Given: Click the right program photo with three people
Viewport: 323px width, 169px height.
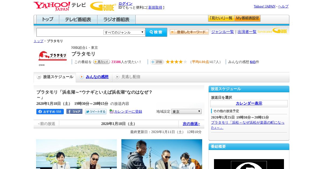Looking at the screenshot, I should click(x=162, y=154).
